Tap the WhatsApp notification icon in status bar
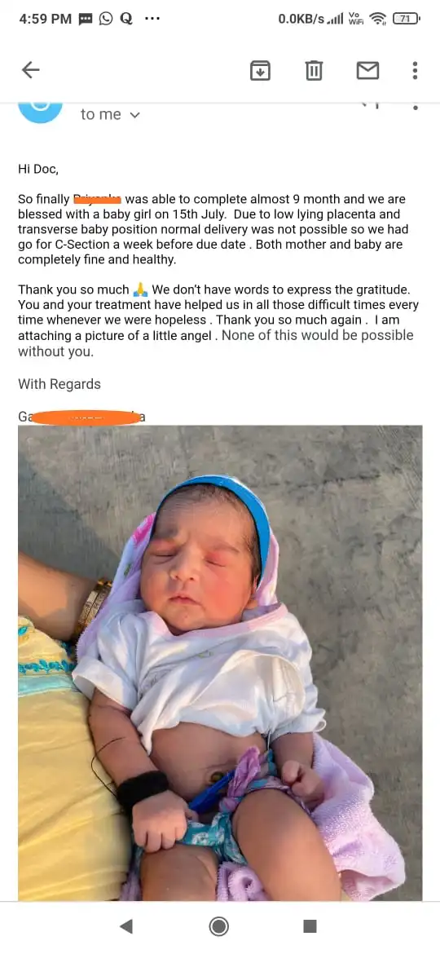Viewport: 440px width, 954px height. 106,19
